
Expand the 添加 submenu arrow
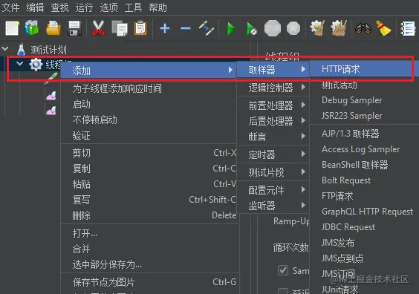[x=230, y=70]
